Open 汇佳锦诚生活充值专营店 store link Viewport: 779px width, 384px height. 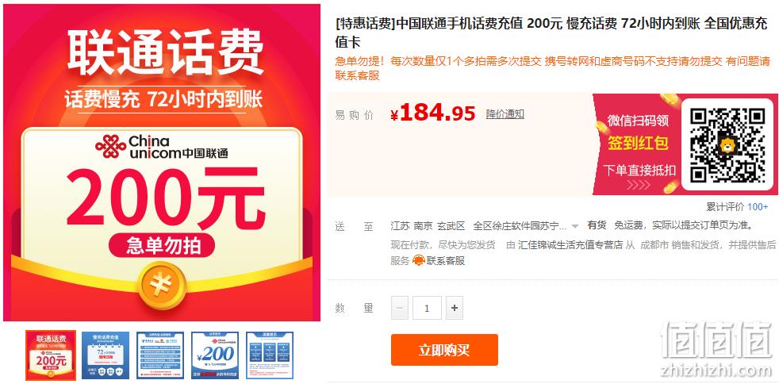pyautogui.click(x=570, y=245)
